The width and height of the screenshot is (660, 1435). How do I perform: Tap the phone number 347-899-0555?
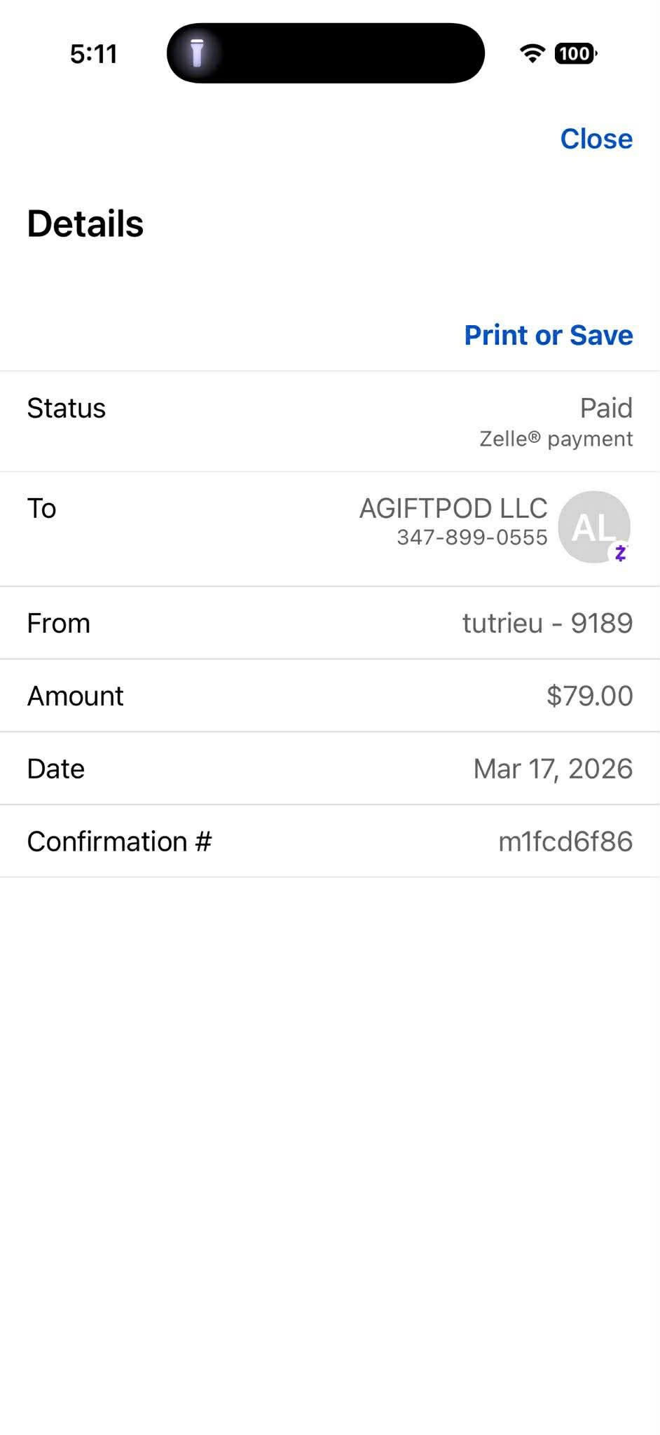[x=472, y=537]
